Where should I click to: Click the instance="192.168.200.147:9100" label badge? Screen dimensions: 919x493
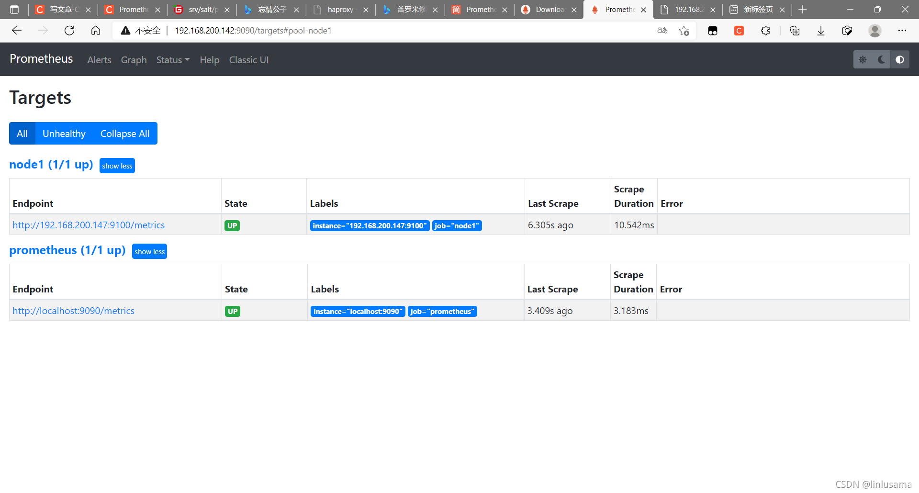(x=370, y=225)
